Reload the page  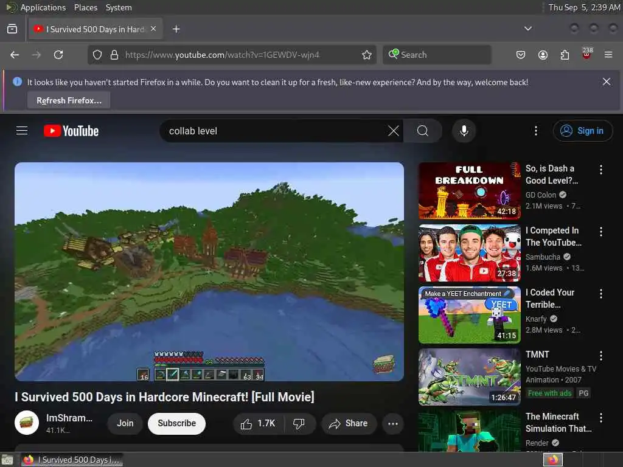pos(58,55)
